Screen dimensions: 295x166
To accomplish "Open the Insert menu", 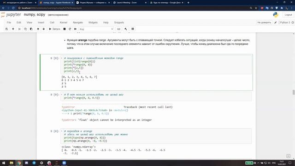I will tap(41, 23).
